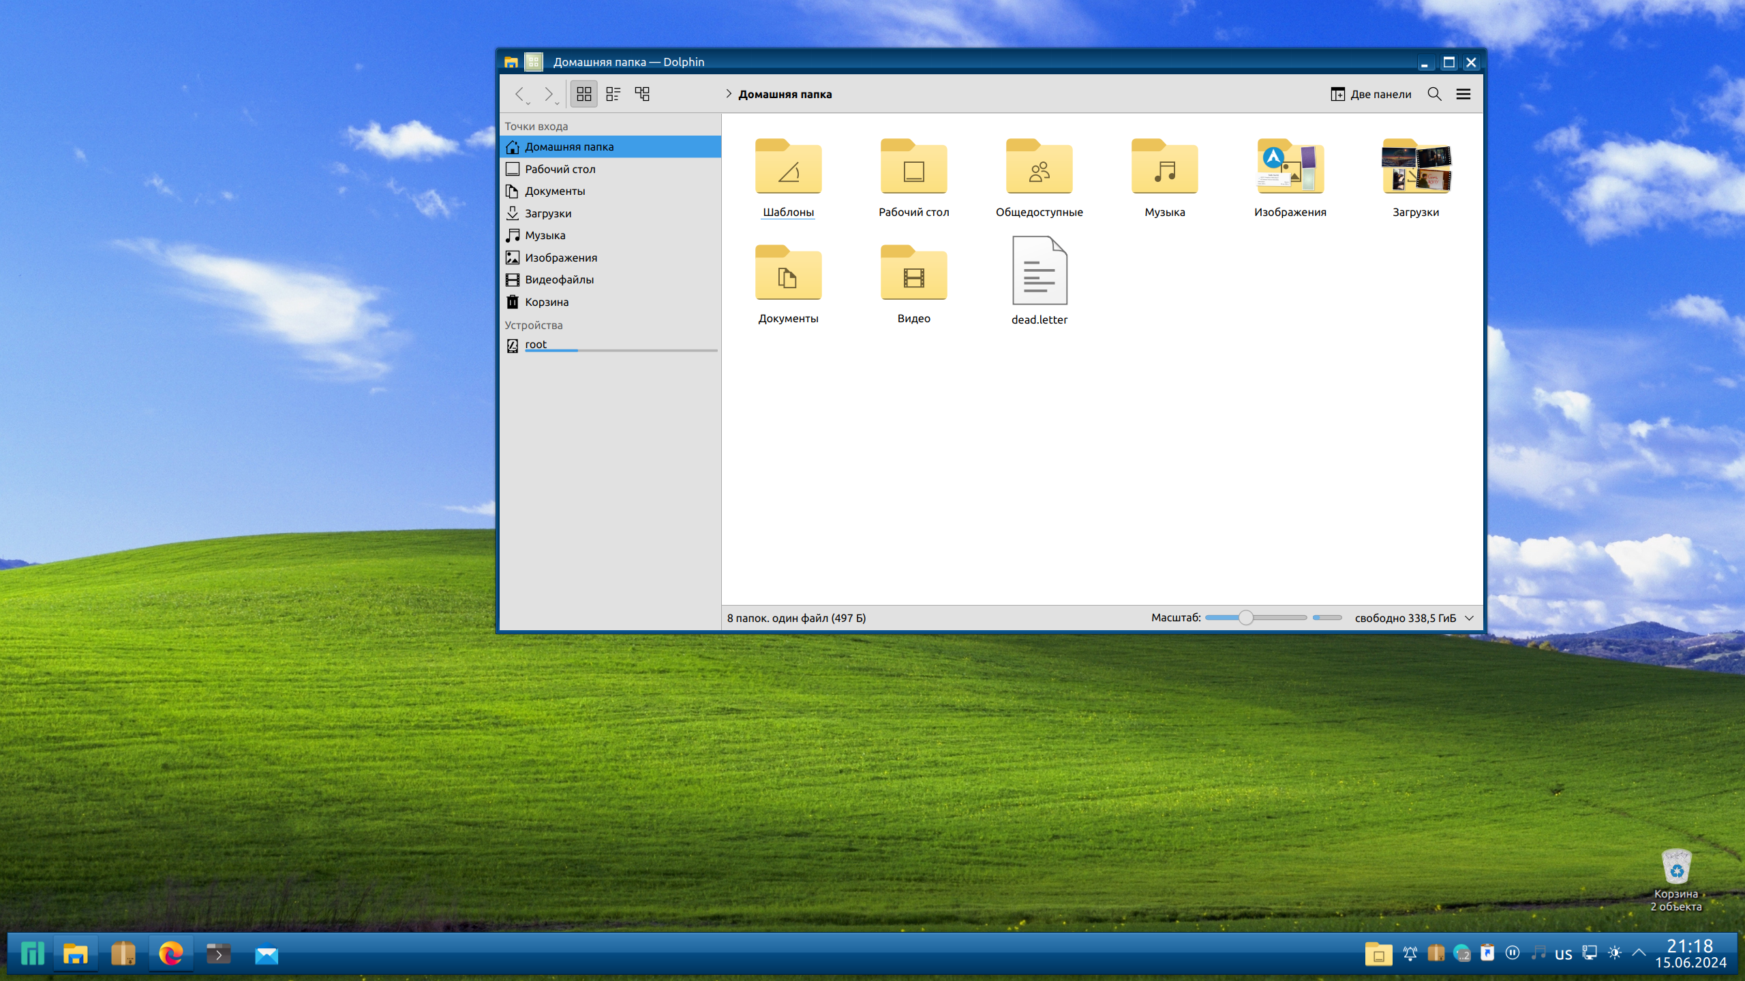Click Домашняя папка breadcrumb path
Screen dimensions: 1745x981
785,94
